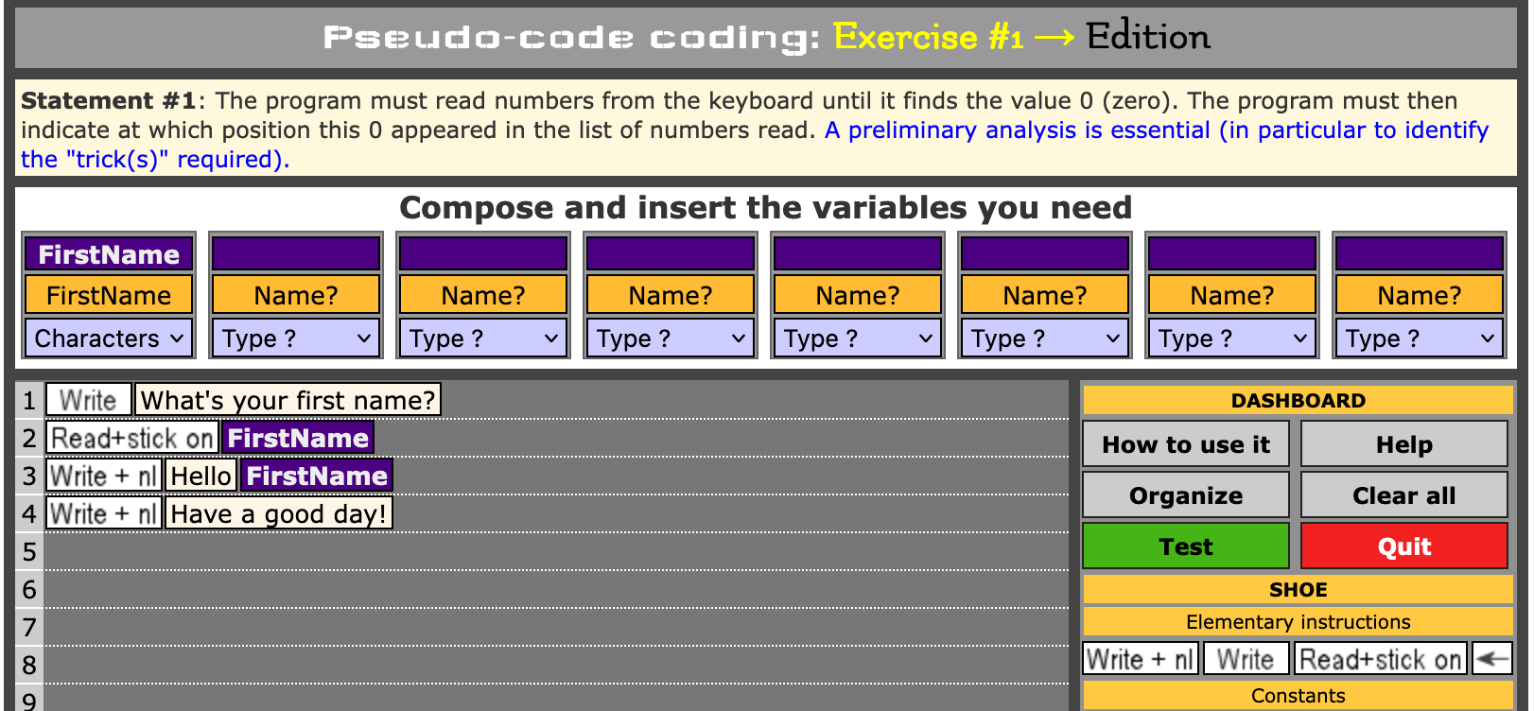Click the second variable's Name? field
The height and width of the screenshot is (711, 1534).
point(296,295)
